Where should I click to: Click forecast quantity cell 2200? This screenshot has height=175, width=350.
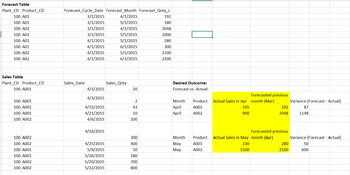[155, 59]
